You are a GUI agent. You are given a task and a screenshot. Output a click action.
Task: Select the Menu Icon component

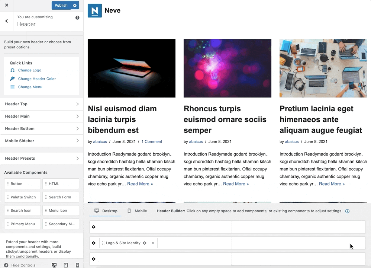pyautogui.click(x=61, y=210)
